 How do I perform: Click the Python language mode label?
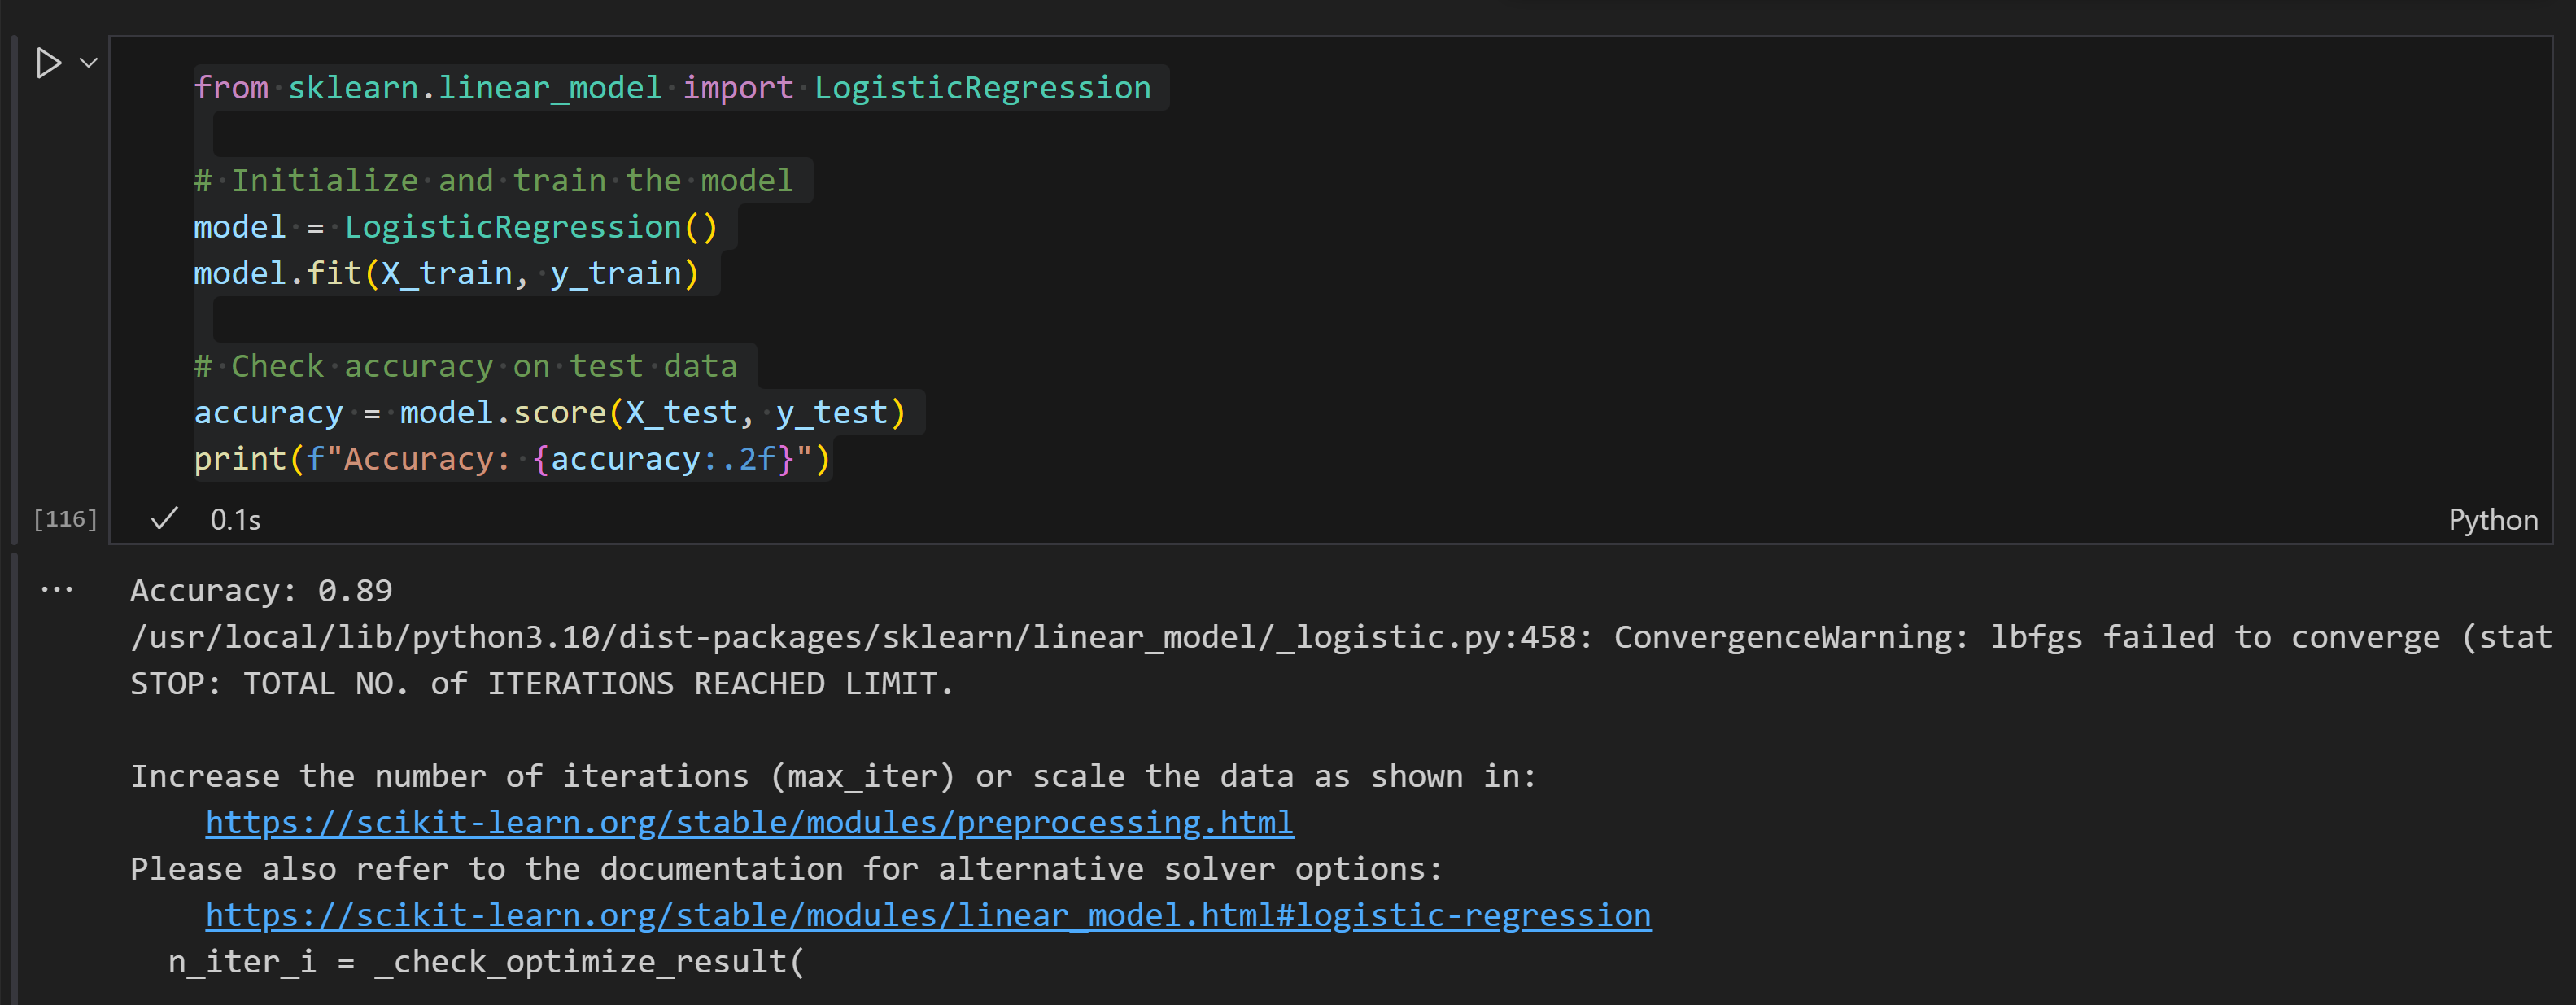pos(2492,519)
